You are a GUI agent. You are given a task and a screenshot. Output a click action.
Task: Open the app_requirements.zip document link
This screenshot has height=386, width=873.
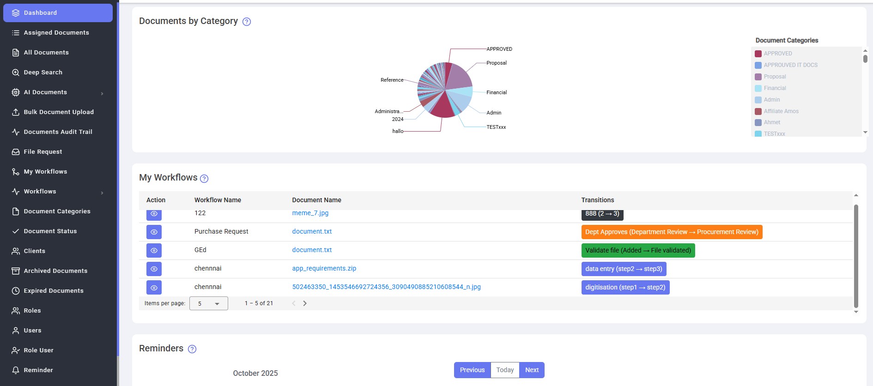pos(324,268)
